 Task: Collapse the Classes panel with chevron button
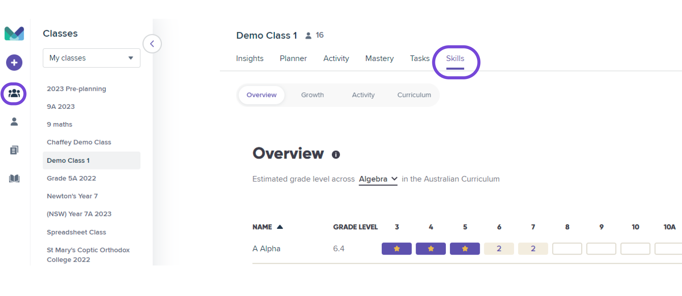152,44
